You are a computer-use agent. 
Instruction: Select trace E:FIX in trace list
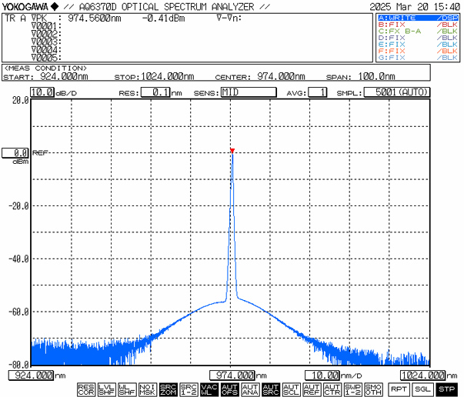click(418, 45)
